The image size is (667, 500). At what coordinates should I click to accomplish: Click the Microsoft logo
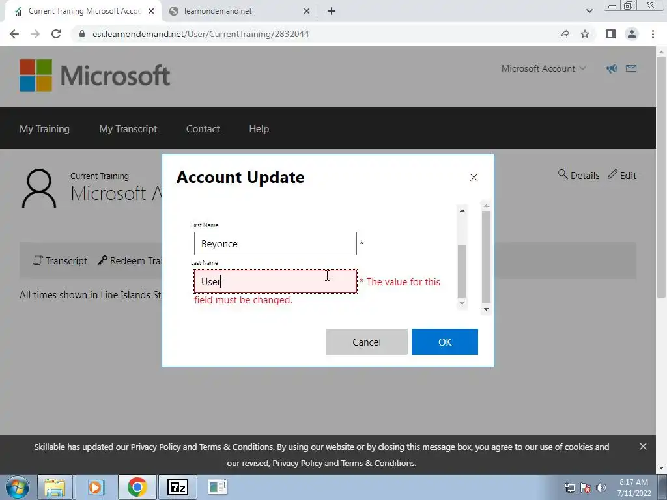point(94,76)
